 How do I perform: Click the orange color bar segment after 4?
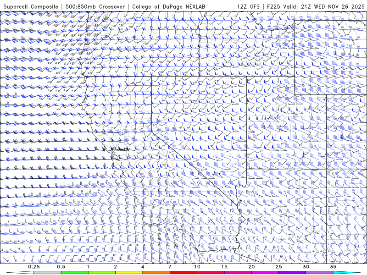(156, 273)
